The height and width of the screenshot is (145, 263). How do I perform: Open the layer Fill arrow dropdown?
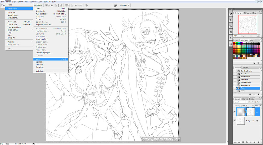260,106
